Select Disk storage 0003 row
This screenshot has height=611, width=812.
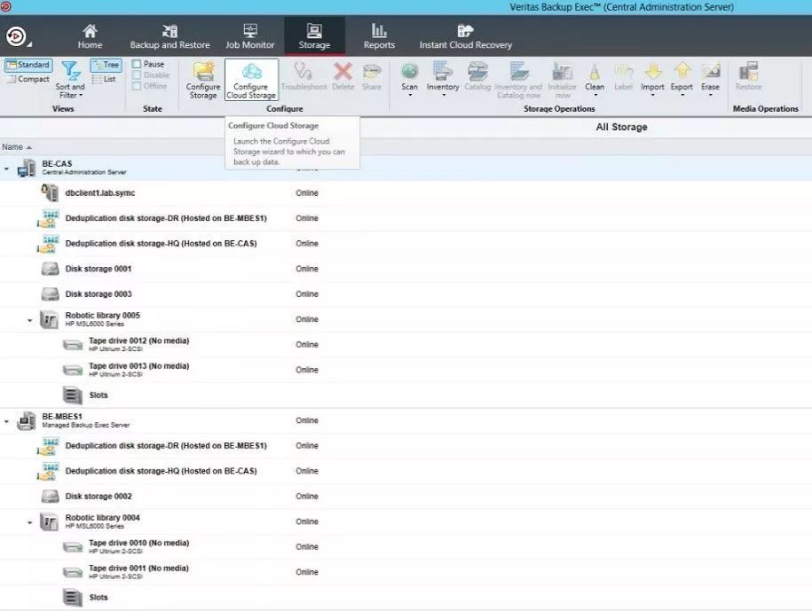[406, 294]
